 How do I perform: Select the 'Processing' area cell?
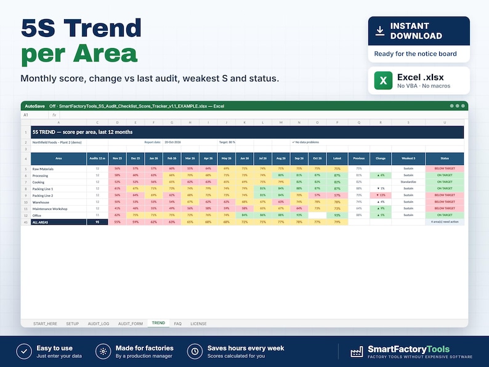(59, 175)
